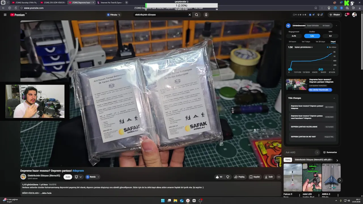
Task: Switch to Genel Görünüm tab
Action: [x=313, y=25]
